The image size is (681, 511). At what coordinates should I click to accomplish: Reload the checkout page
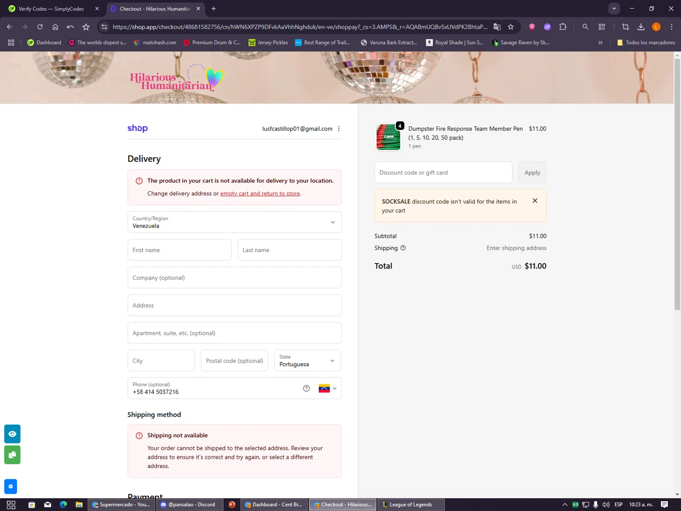click(x=40, y=27)
